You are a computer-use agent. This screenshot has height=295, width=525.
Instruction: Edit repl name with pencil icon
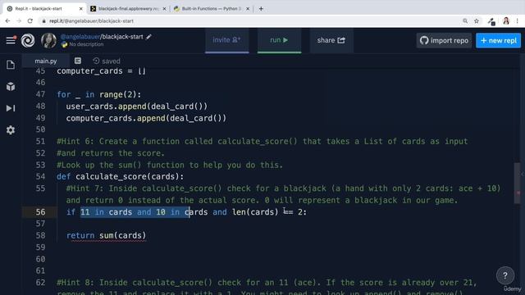148,37
